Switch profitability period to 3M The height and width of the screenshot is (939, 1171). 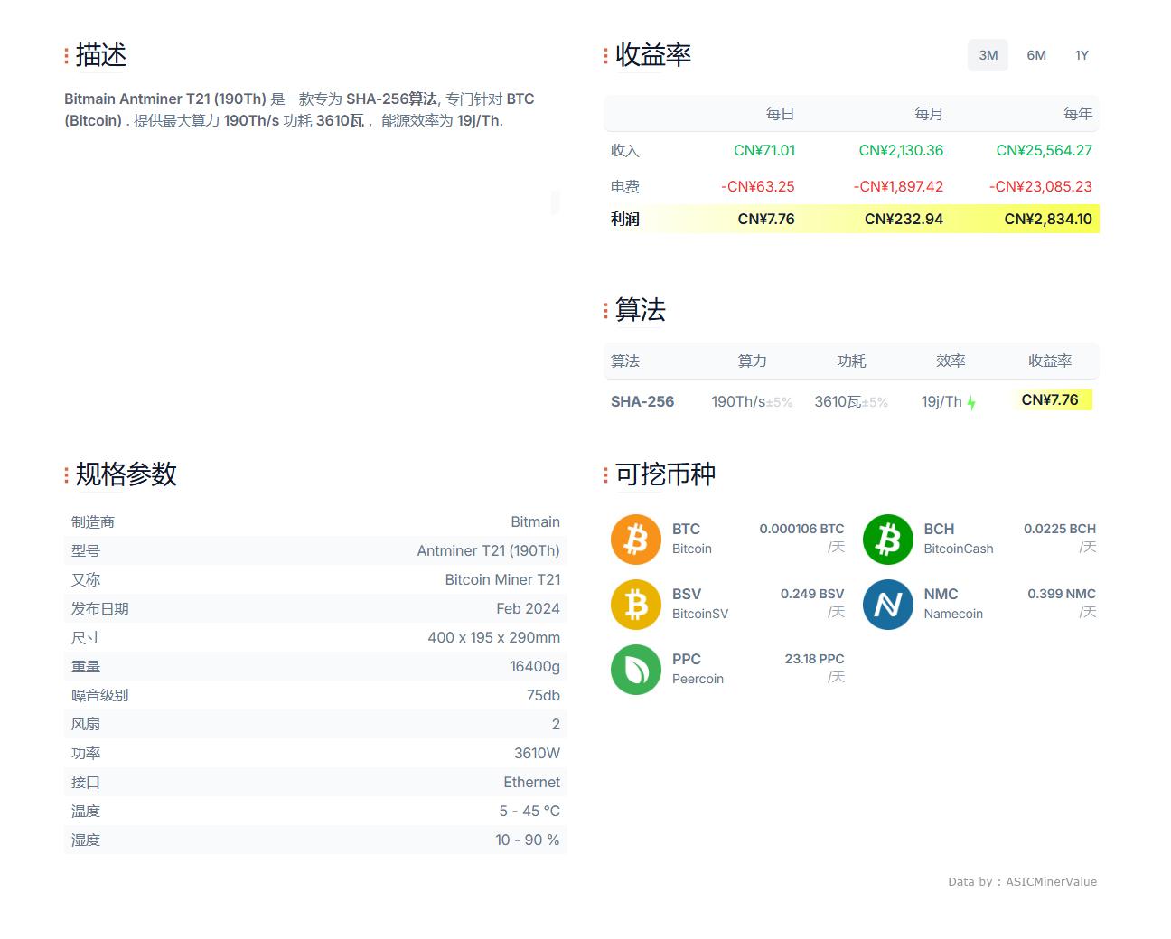[988, 55]
